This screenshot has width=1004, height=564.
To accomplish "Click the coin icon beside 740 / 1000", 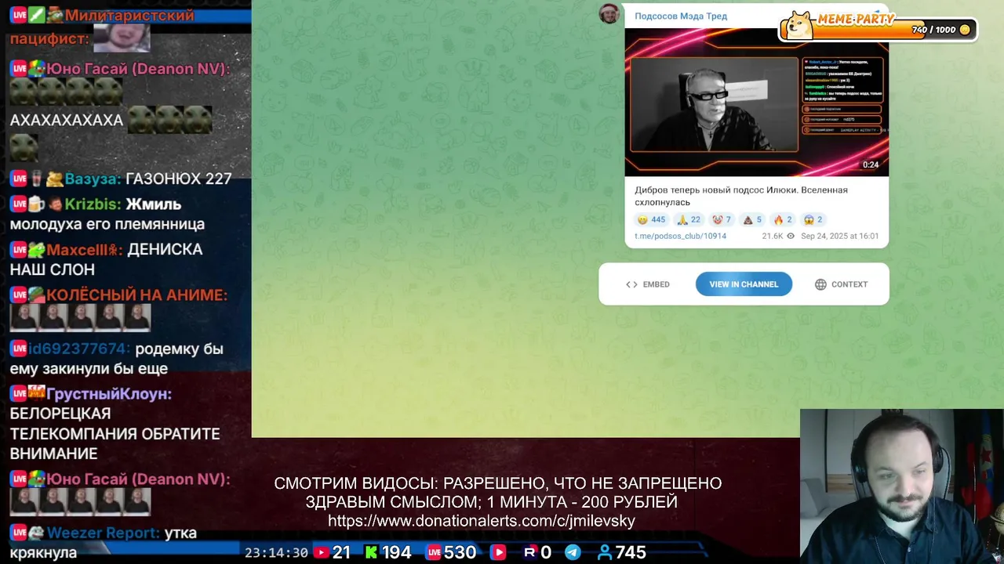I will pyautogui.click(x=965, y=30).
